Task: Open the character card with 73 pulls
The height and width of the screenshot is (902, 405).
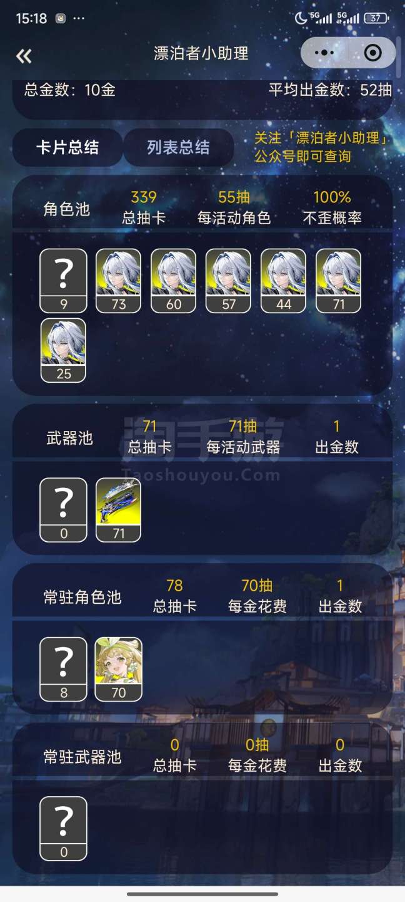Action: tap(118, 281)
